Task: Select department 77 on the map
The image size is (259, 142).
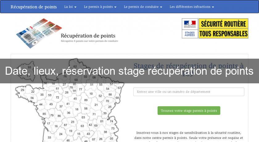Action: click(x=80, y=90)
